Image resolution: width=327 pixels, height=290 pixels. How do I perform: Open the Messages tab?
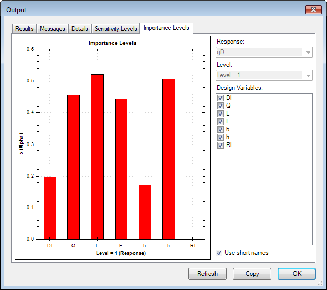coord(53,29)
